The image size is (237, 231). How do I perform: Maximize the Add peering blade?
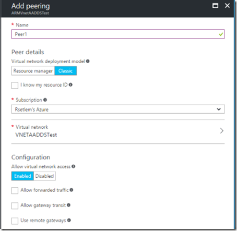point(215,6)
